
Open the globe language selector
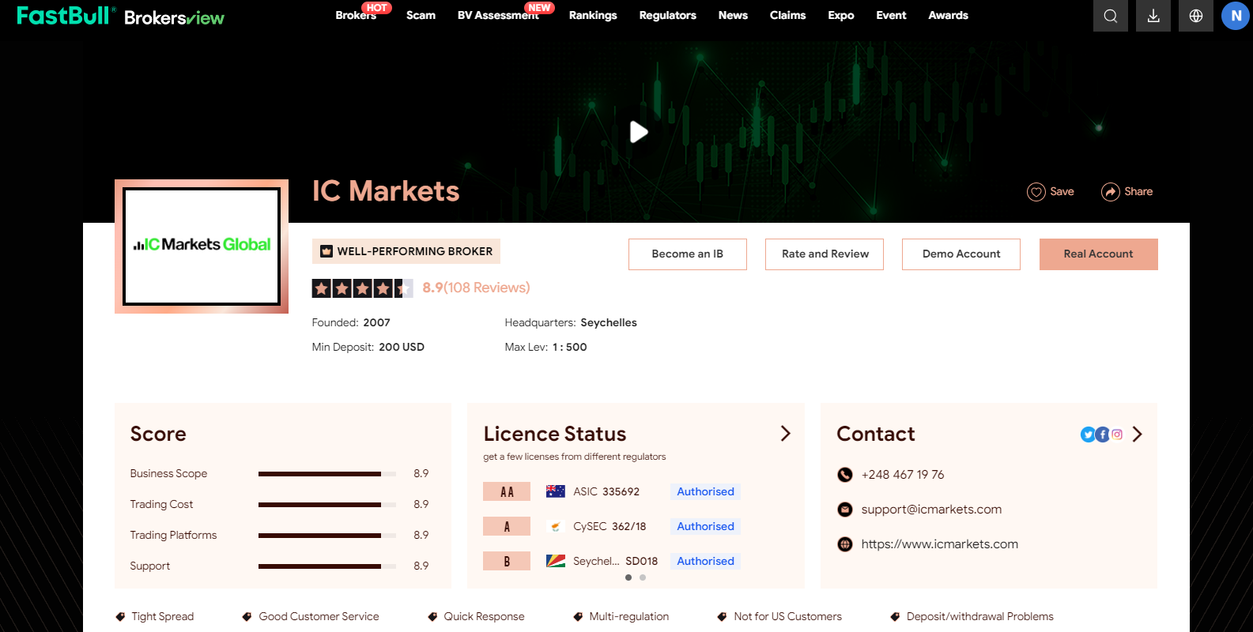pos(1195,16)
